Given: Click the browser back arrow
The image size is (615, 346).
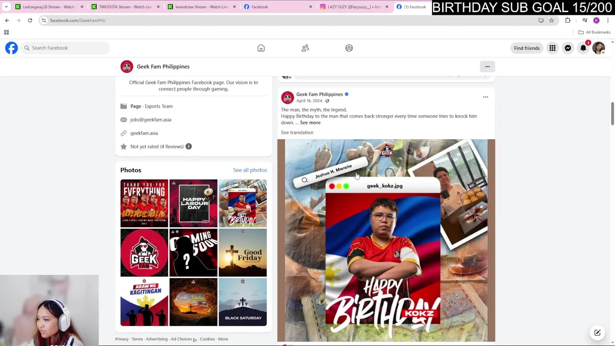Looking at the screenshot, I should [x=7, y=20].
